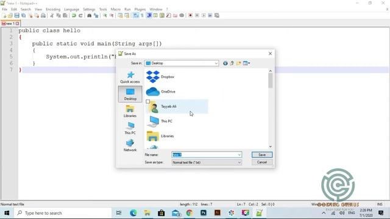
Task: Click the file list scrollbar up arrow
Action: point(271,71)
